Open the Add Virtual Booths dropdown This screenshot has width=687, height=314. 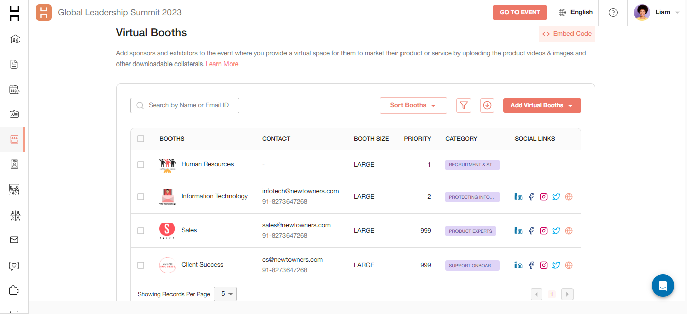pos(542,105)
